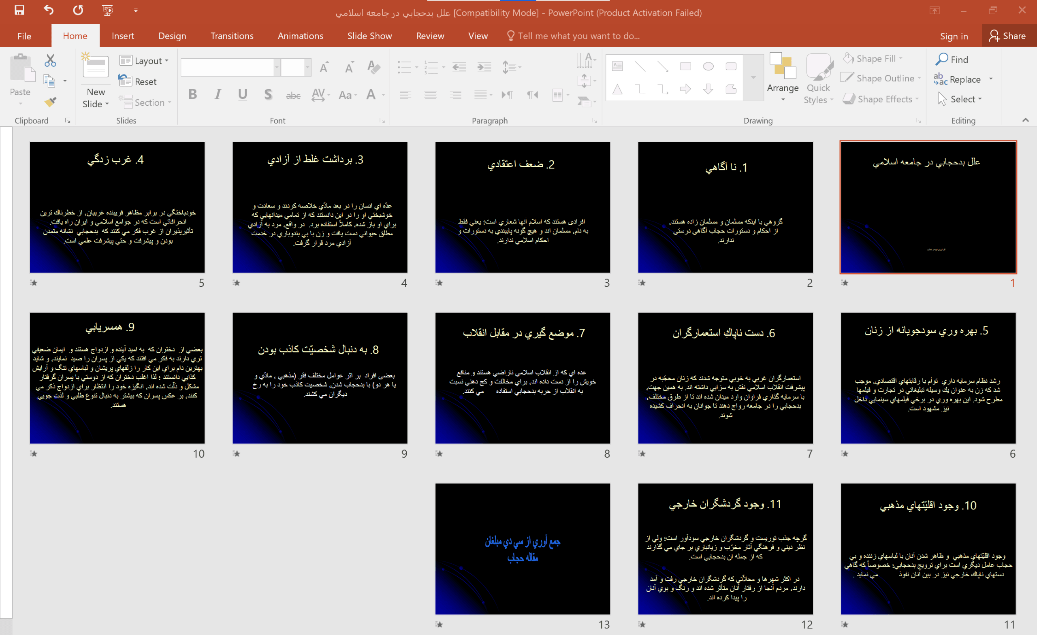Click the Copy icon
1037x635 pixels.
(x=50, y=80)
